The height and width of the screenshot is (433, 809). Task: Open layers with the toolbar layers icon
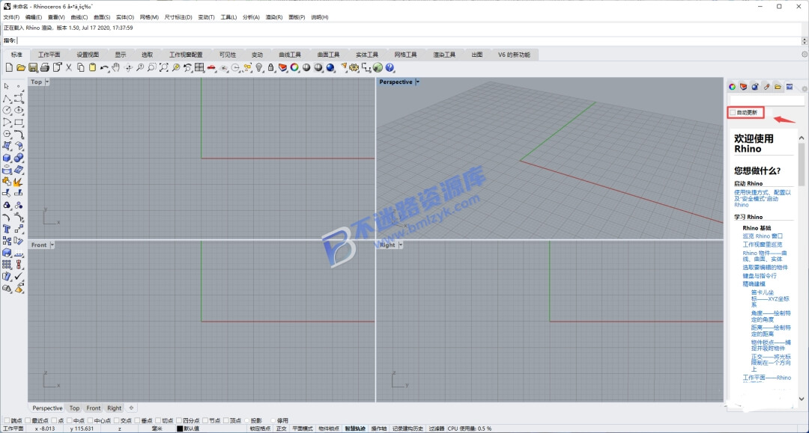(x=282, y=67)
